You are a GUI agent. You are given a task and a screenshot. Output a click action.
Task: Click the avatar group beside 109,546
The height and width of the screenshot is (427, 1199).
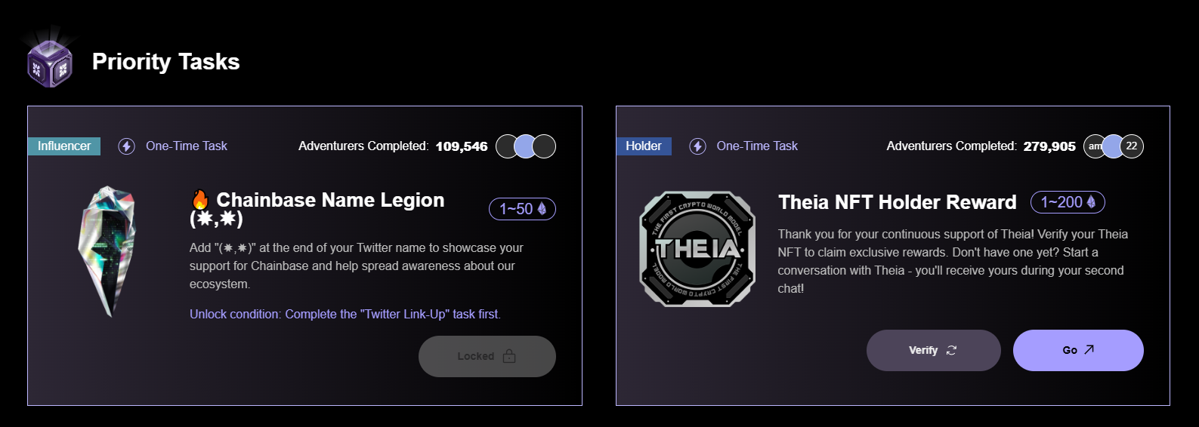526,146
